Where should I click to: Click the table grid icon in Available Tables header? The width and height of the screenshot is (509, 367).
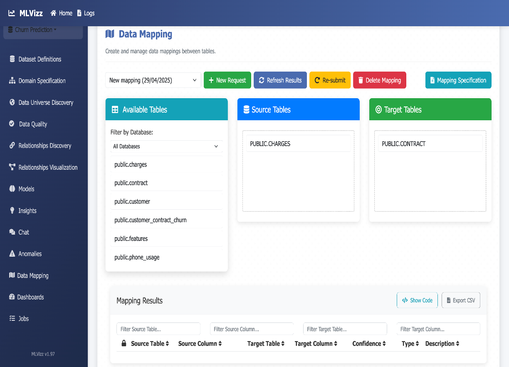click(115, 110)
